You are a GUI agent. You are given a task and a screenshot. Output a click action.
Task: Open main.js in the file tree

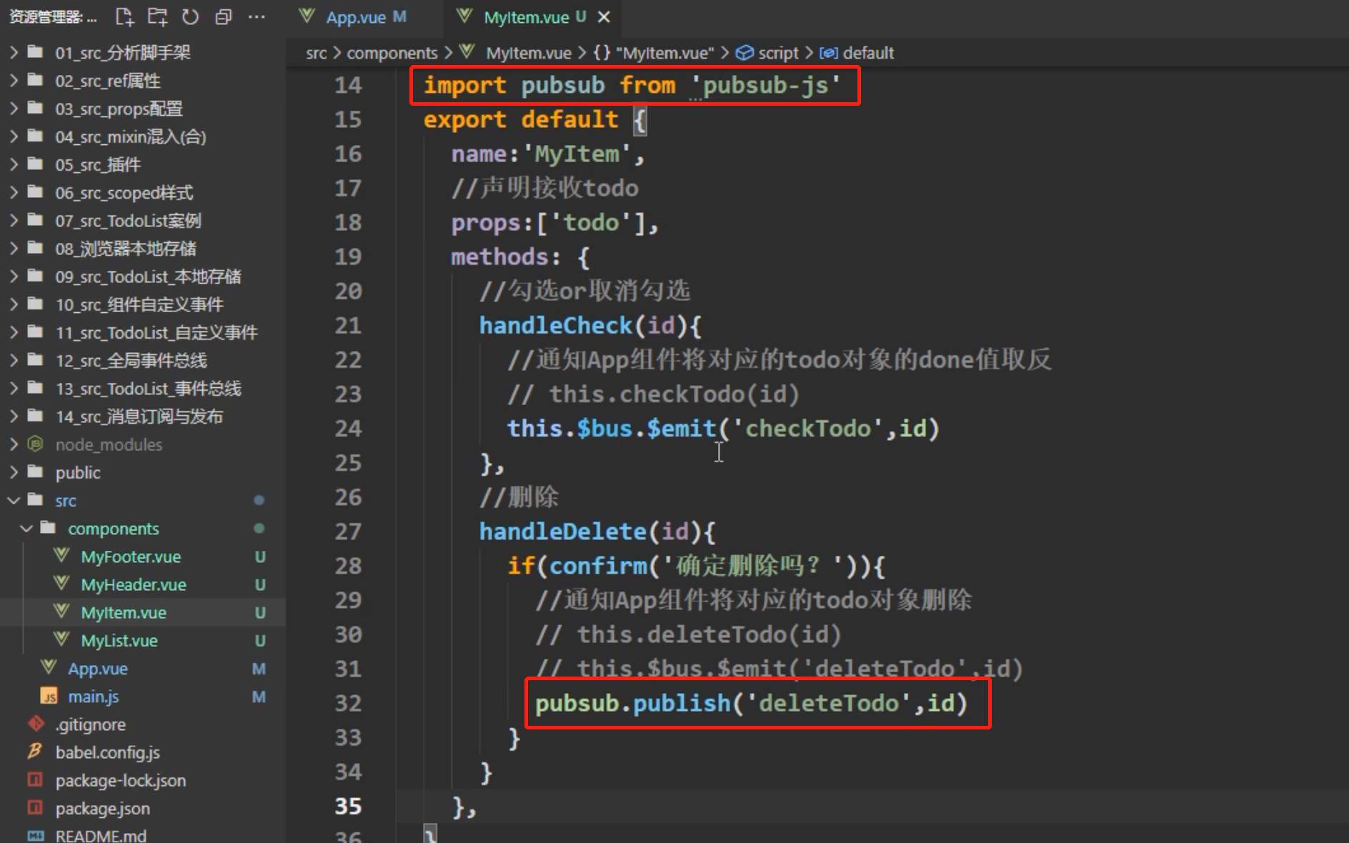[94, 697]
